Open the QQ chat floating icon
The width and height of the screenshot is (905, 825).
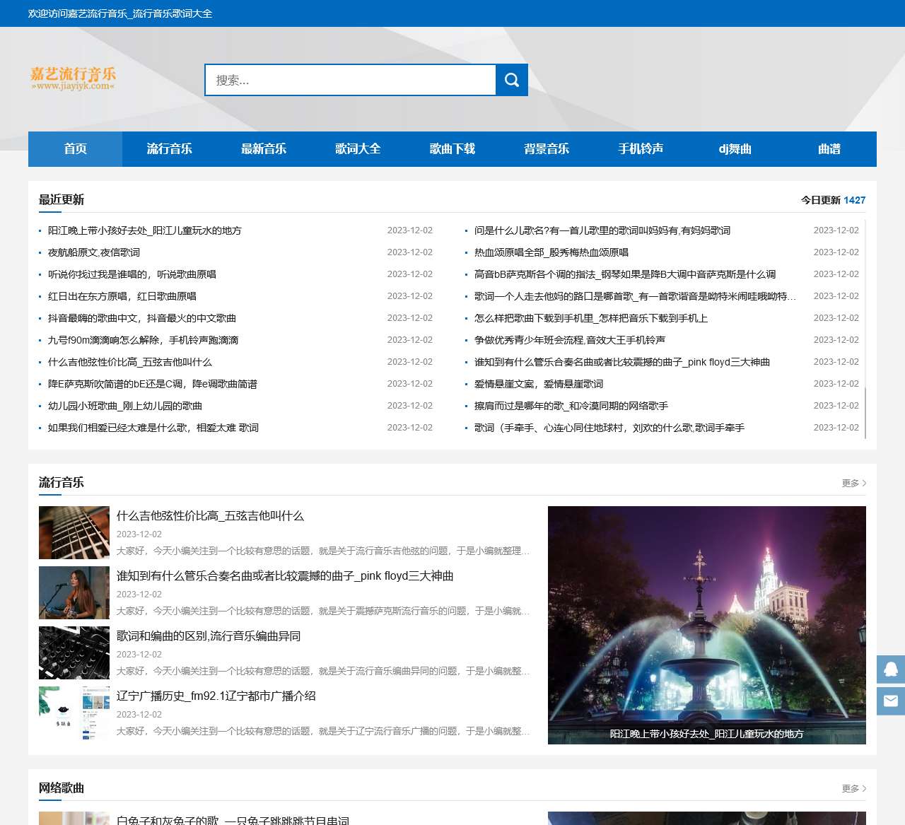891,669
